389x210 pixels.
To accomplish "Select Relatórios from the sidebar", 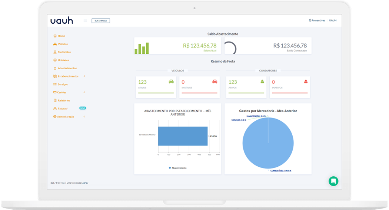I will (64, 100).
